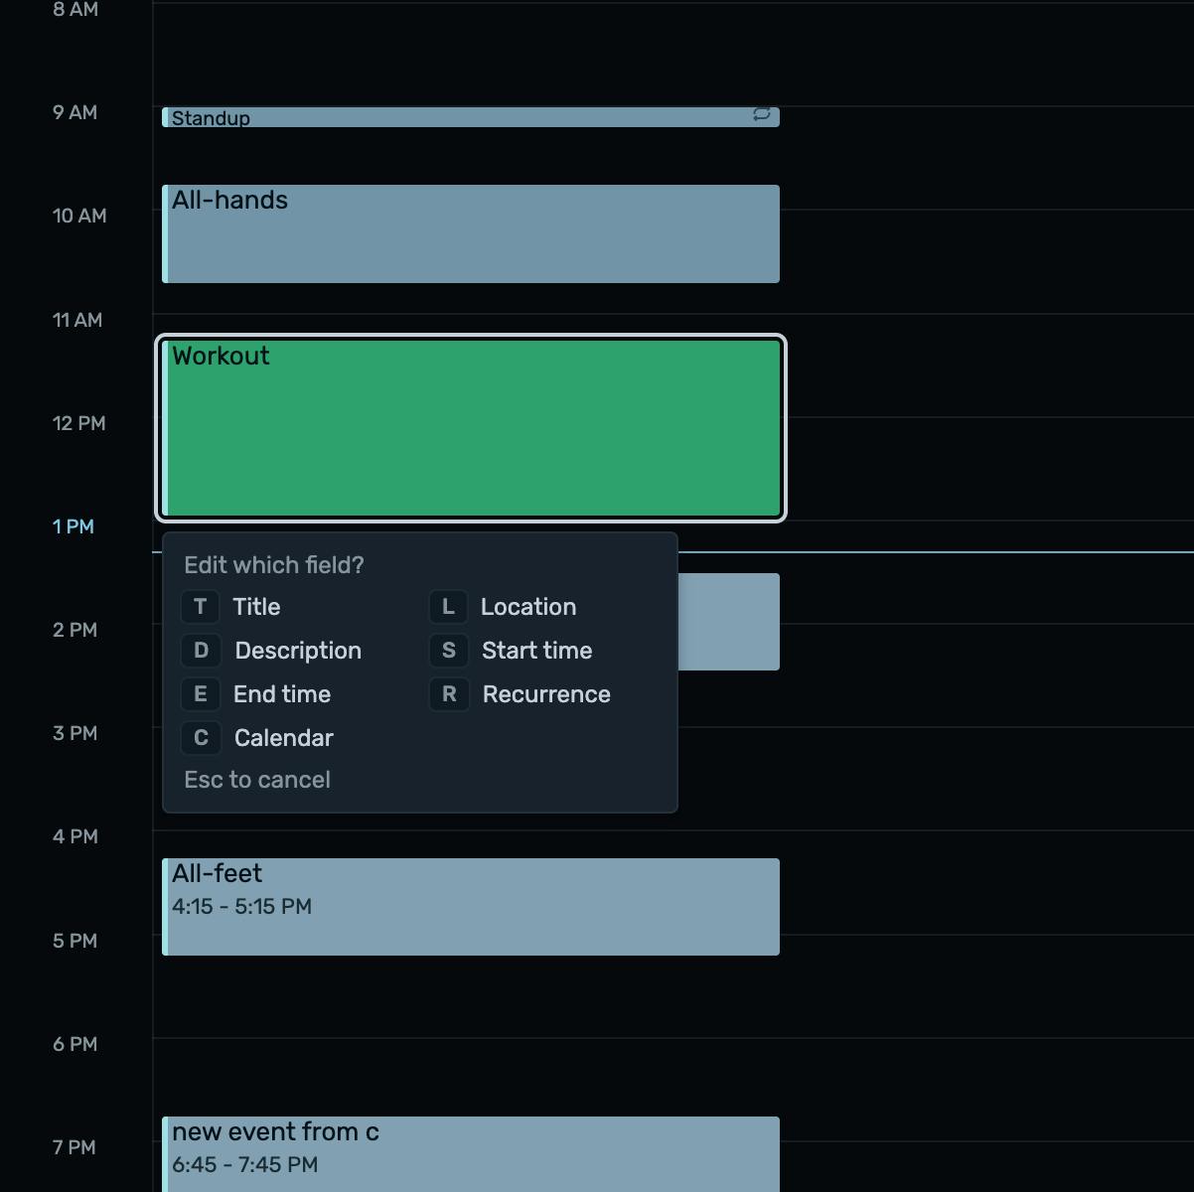The width and height of the screenshot is (1194, 1192).
Task: Pick Calendar from the field list
Action: 284,738
